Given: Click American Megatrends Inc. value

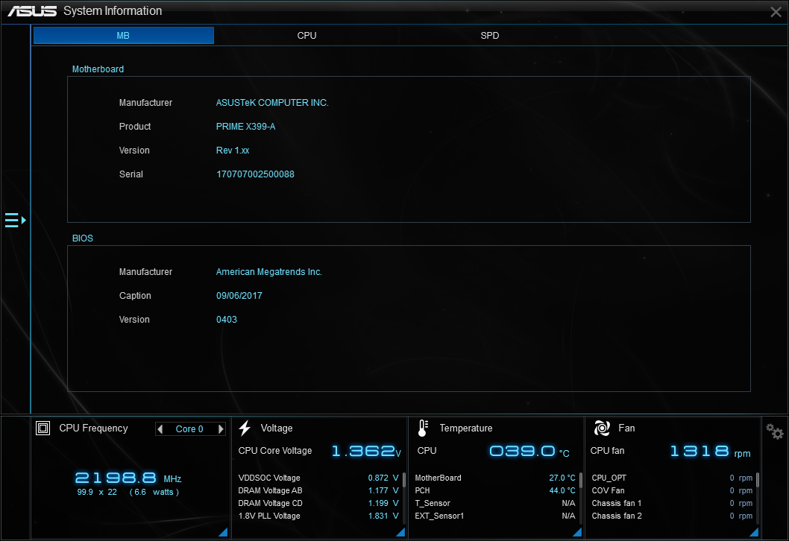Looking at the screenshot, I should 268,272.
